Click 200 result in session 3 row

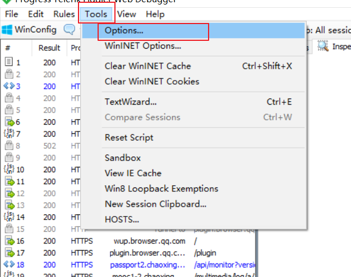pos(49,86)
